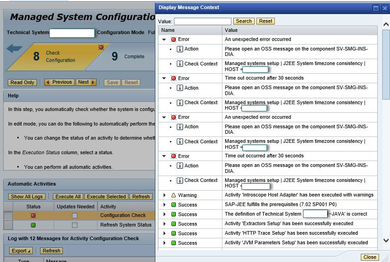The height and width of the screenshot is (262, 390).
Task: Collapse the topmost Error entry
Action: (164, 40)
